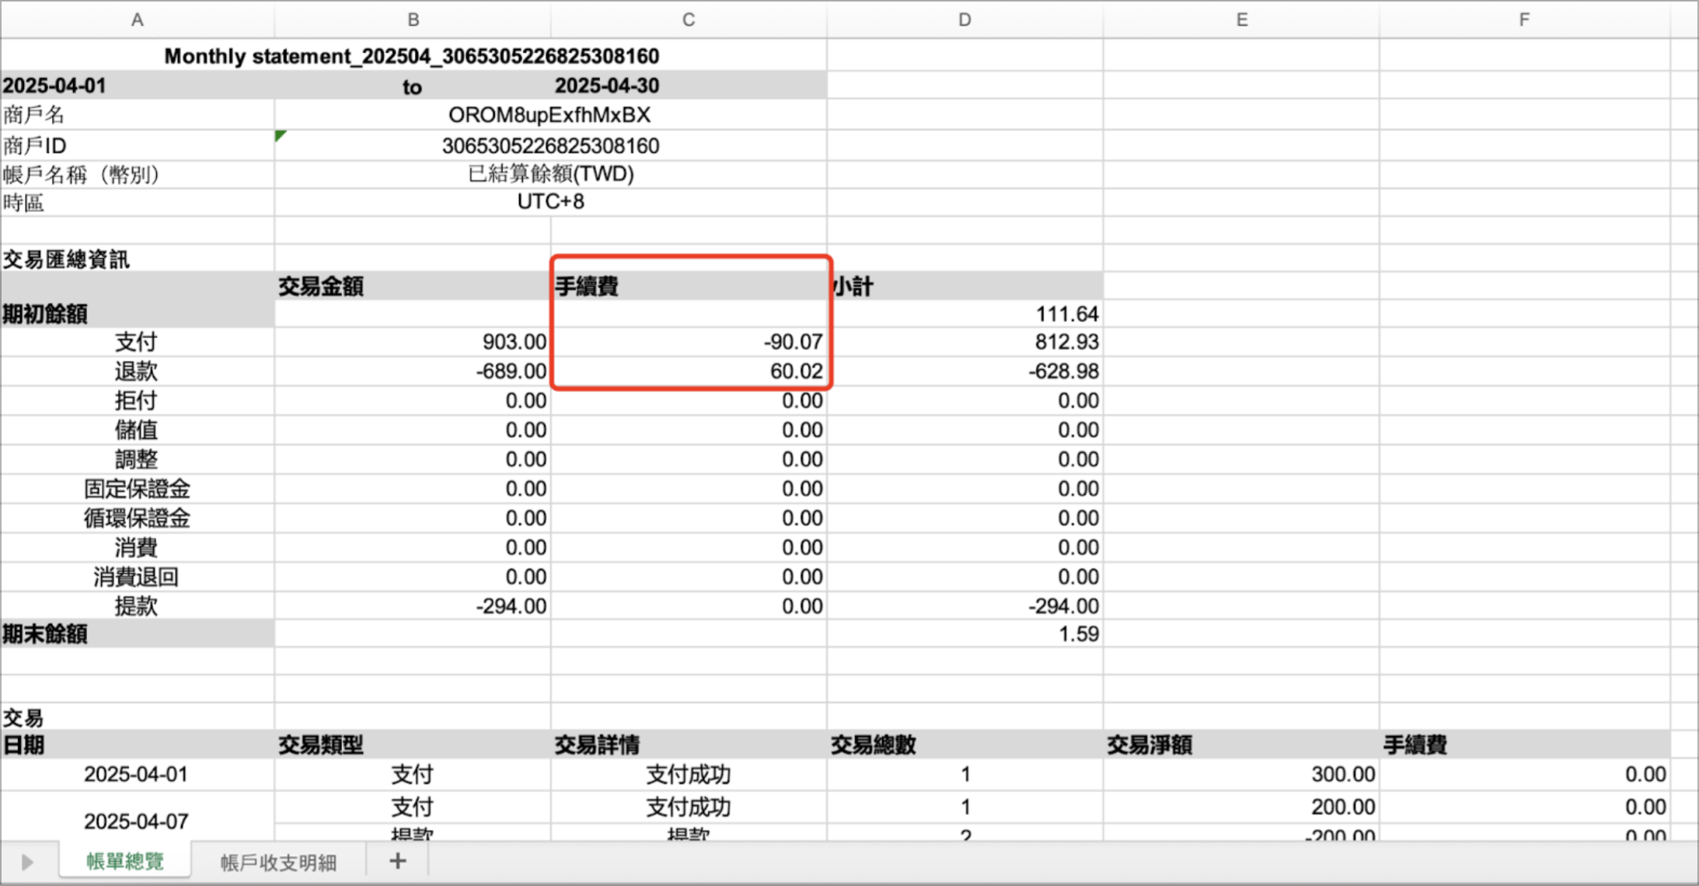Click the 手續費 summary heading

689,286
